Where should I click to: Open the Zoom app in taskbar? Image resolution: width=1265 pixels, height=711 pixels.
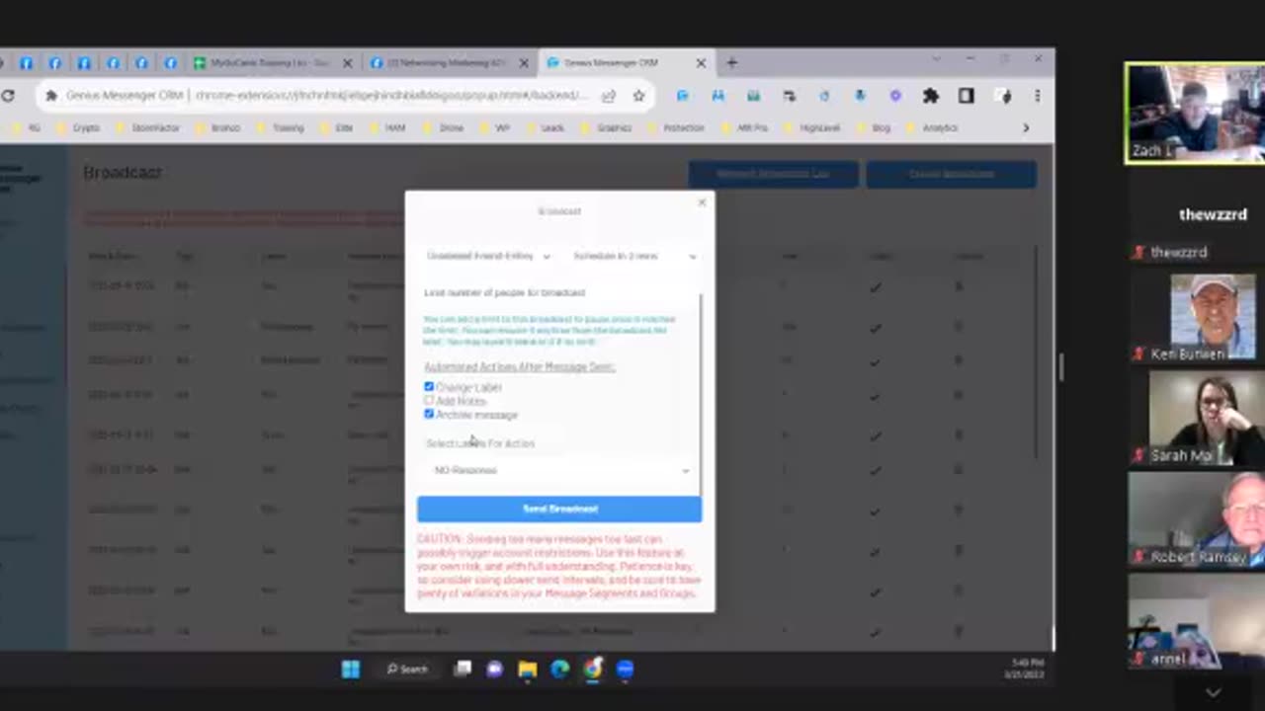click(625, 670)
